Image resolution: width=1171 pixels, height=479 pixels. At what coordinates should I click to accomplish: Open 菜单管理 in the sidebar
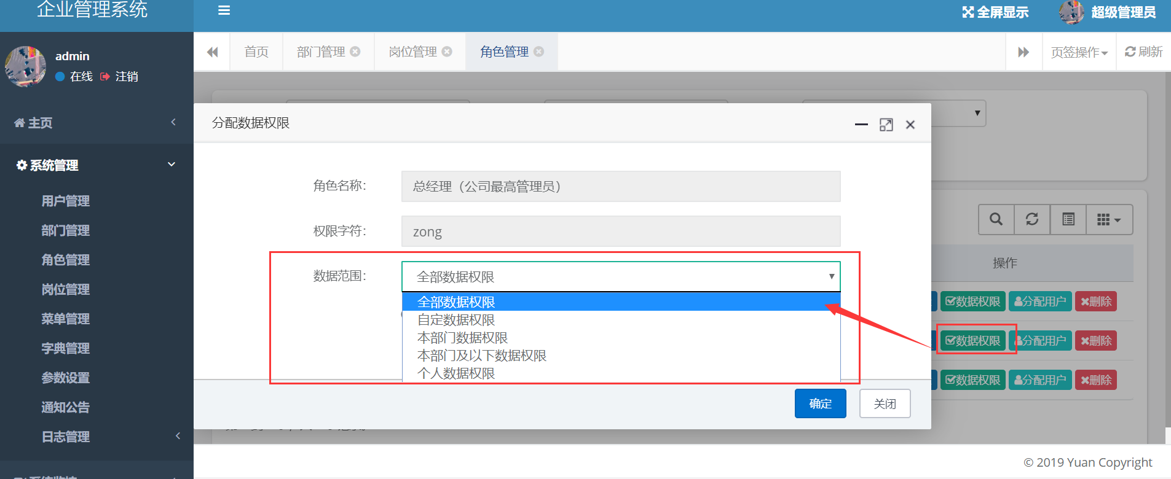[65, 319]
